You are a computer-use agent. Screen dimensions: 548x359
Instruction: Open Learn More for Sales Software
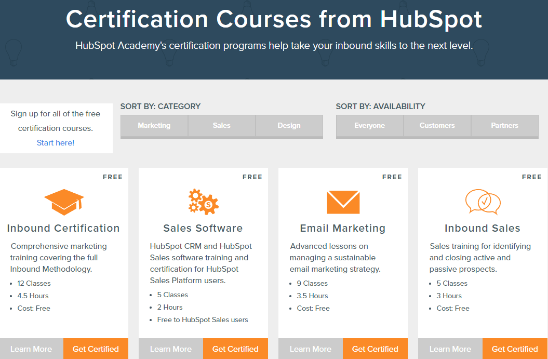pos(171,349)
